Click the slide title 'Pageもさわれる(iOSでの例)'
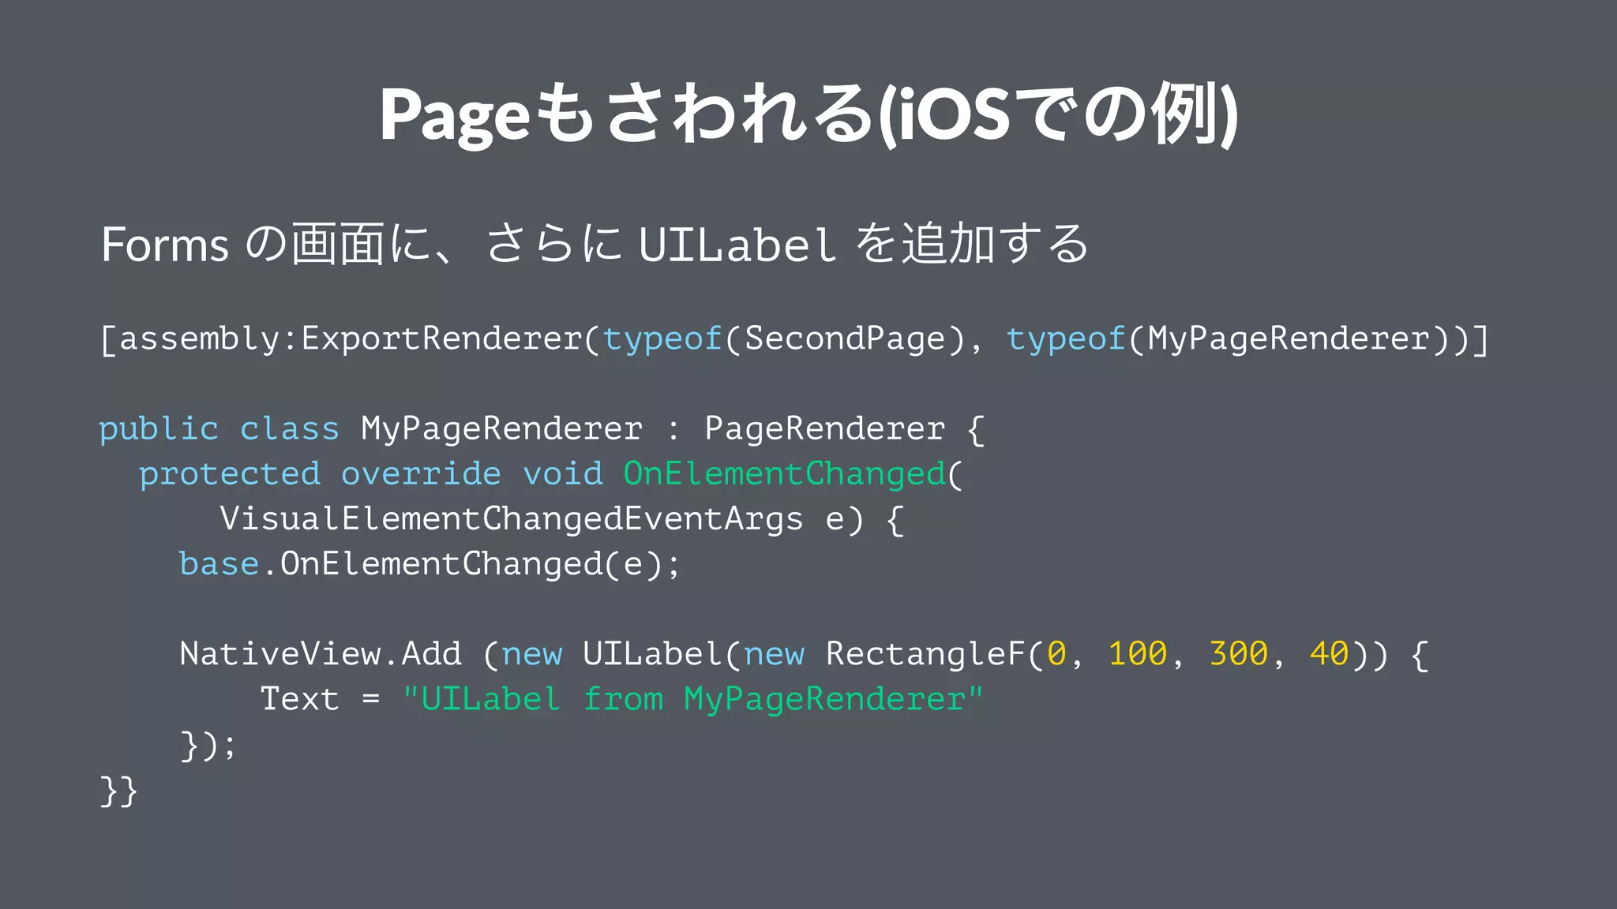The height and width of the screenshot is (909, 1617). (x=808, y=114)
